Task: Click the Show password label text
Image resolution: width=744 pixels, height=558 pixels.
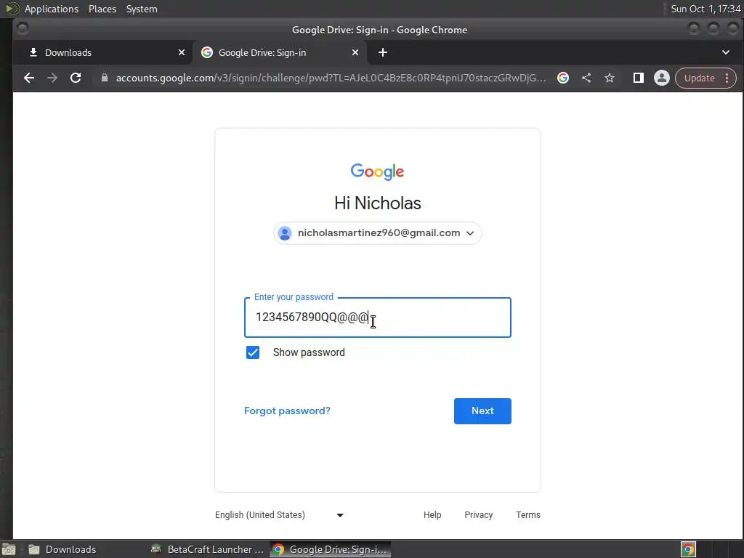Action: click(x=309, y=352)
